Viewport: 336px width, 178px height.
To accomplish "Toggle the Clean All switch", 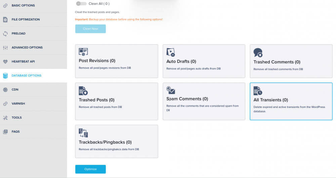I will pos(81,4).
